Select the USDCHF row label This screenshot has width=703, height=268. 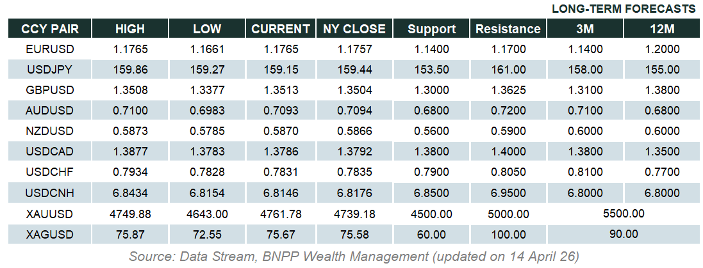coord(50,172)
